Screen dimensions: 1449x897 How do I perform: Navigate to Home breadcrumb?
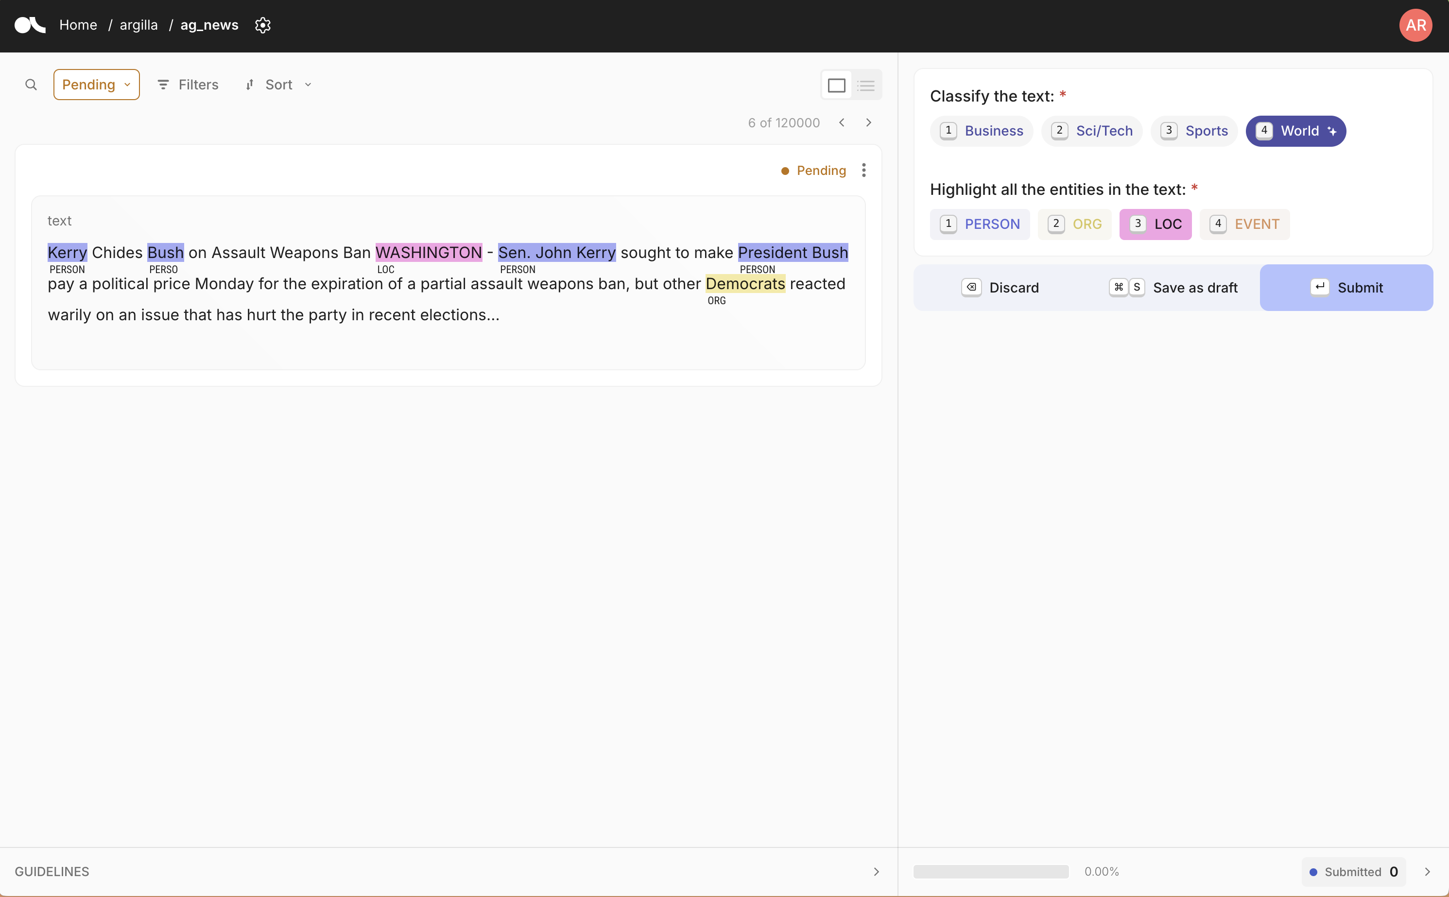point(78,25)
